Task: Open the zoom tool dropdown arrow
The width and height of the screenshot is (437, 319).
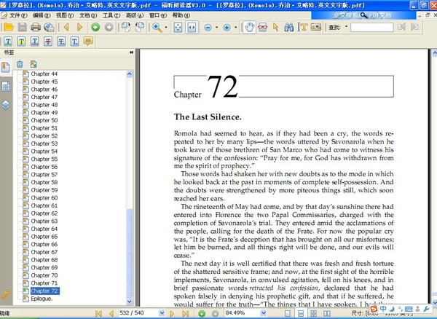Action: point(166,27)
